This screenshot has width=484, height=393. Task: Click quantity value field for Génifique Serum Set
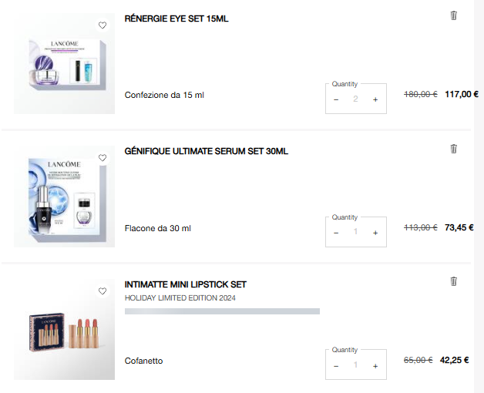355,233
